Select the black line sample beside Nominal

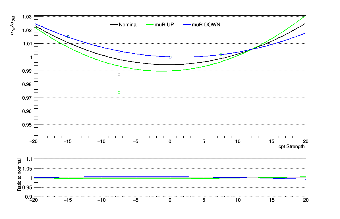click(x=114, y=25)
